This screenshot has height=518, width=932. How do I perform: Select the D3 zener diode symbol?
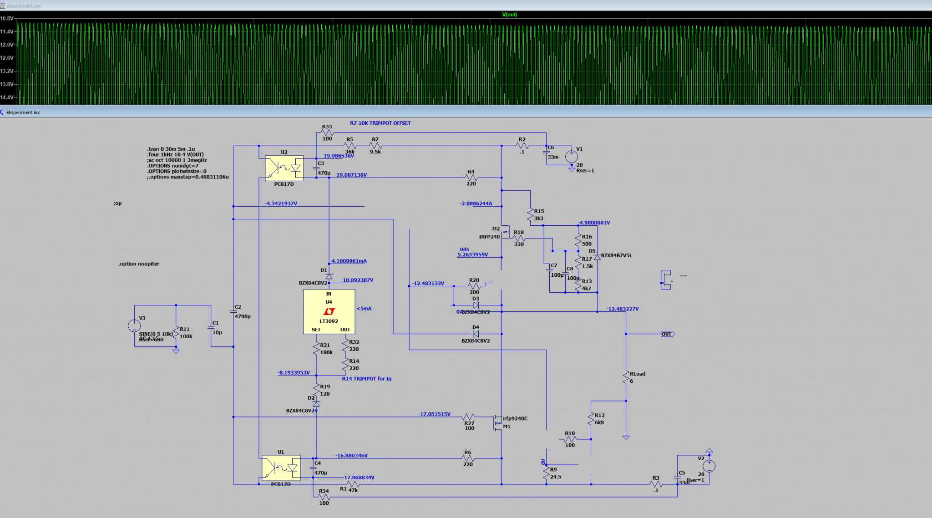(476, 305)
